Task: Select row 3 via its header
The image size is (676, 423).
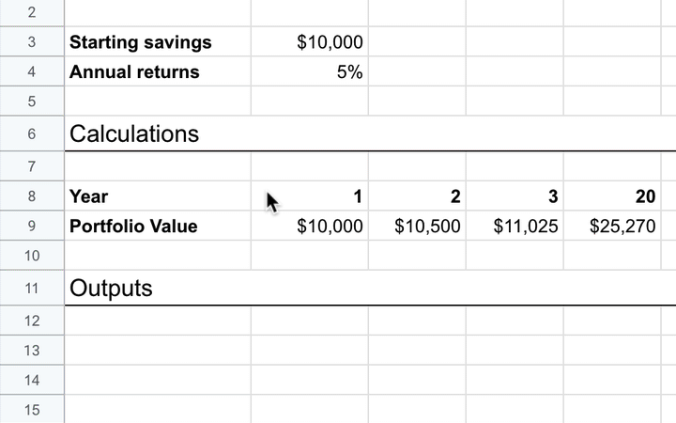Action: [32, 42]
